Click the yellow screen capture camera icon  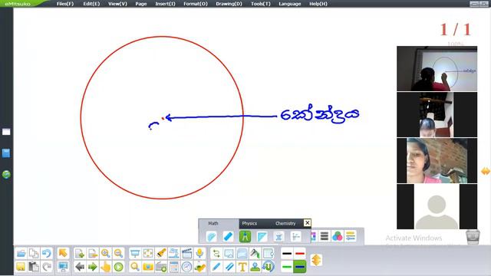(148, 267)
